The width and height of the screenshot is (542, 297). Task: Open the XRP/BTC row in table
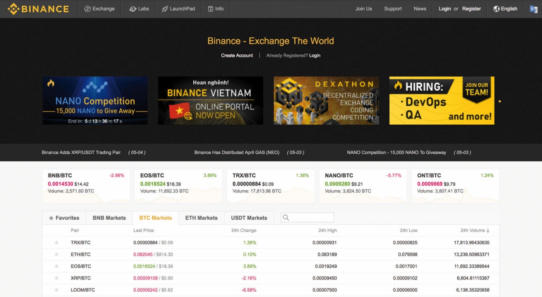271,278
